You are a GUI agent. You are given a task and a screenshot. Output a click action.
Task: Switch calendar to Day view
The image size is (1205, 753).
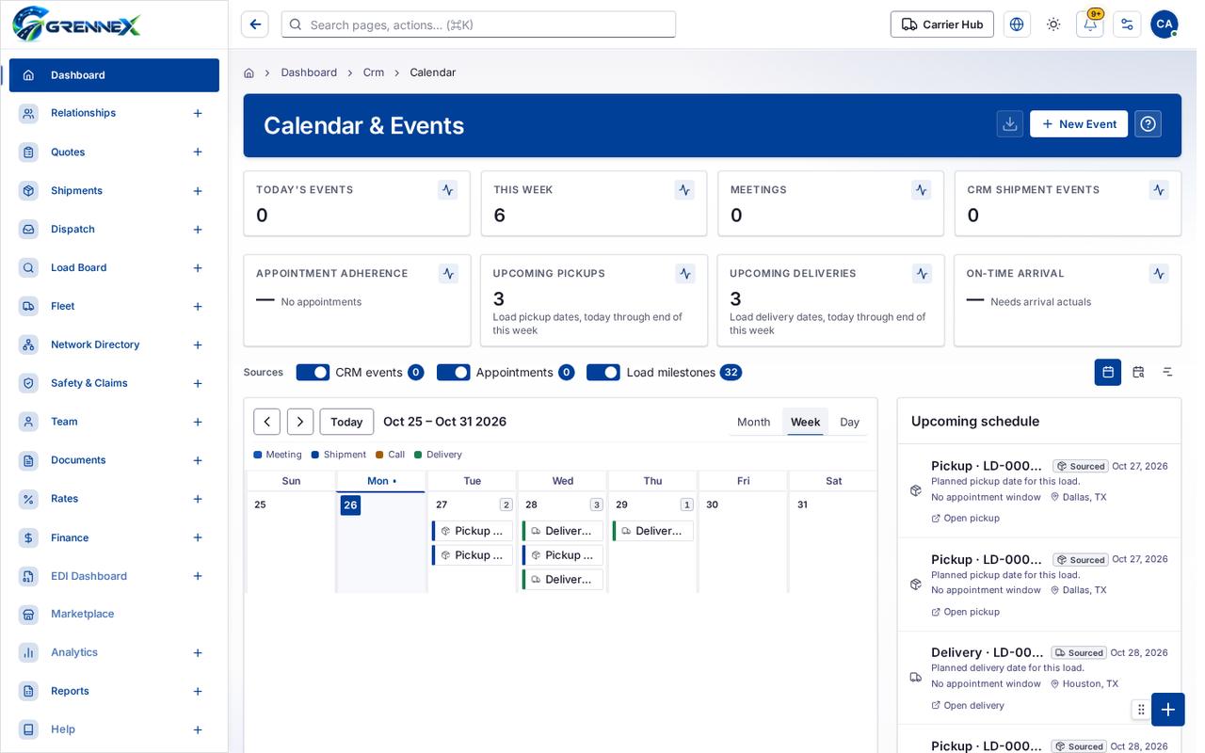point(850,422)
